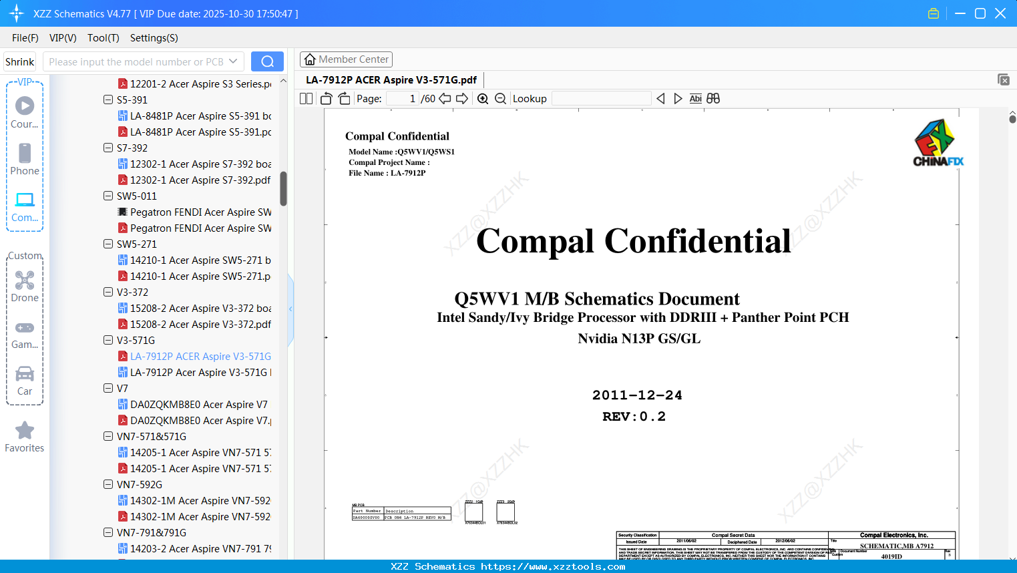Open the yellow toolbox icon in title bar

tap(934, 13)
